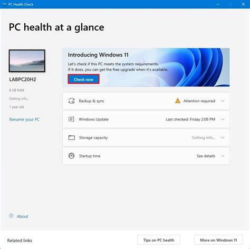Screen dimensions: 250x249
Task: Click the Windows Update icon
Action: tap(71, 119)
